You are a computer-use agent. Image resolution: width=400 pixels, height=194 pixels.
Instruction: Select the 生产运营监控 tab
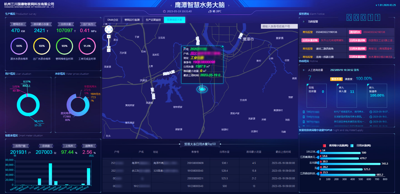pos(153,20)
